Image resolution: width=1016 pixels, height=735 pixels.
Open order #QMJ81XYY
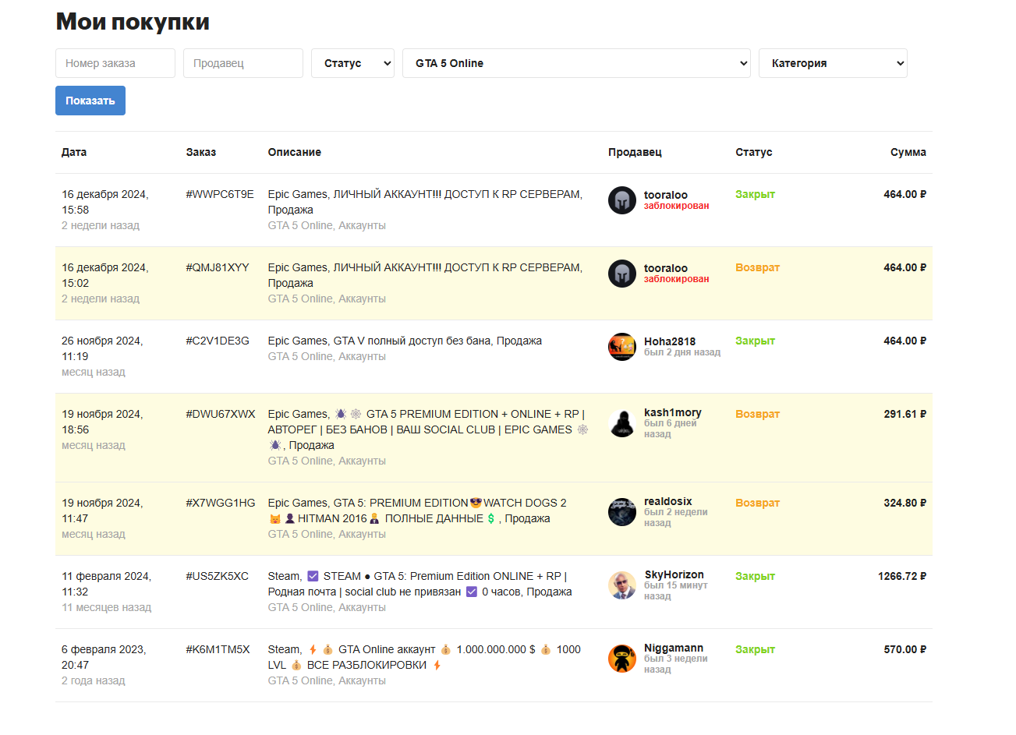click(x=218, y=267)
